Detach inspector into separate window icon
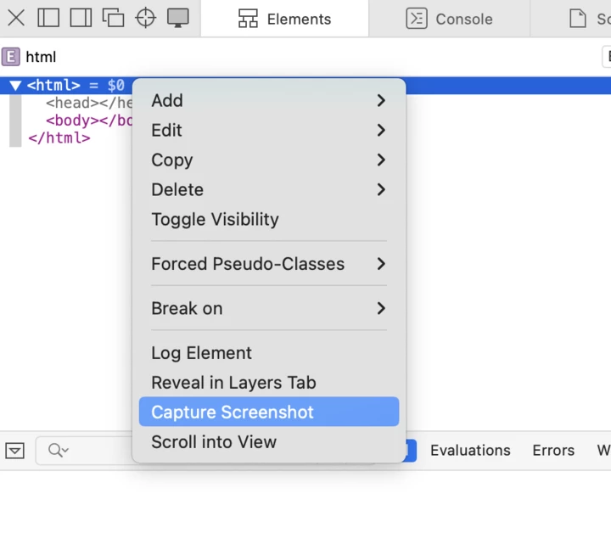The height and width of the screenshot is (533, 611). click(113, 18)
